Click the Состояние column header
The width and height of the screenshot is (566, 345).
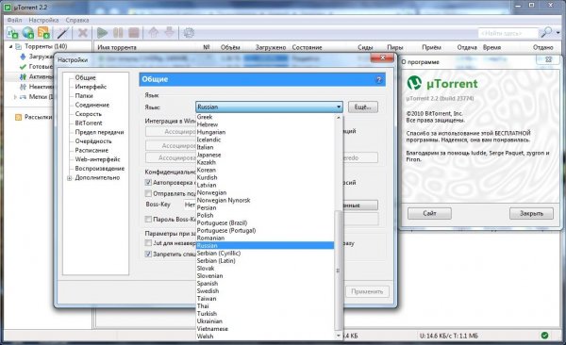click(308, 47)
